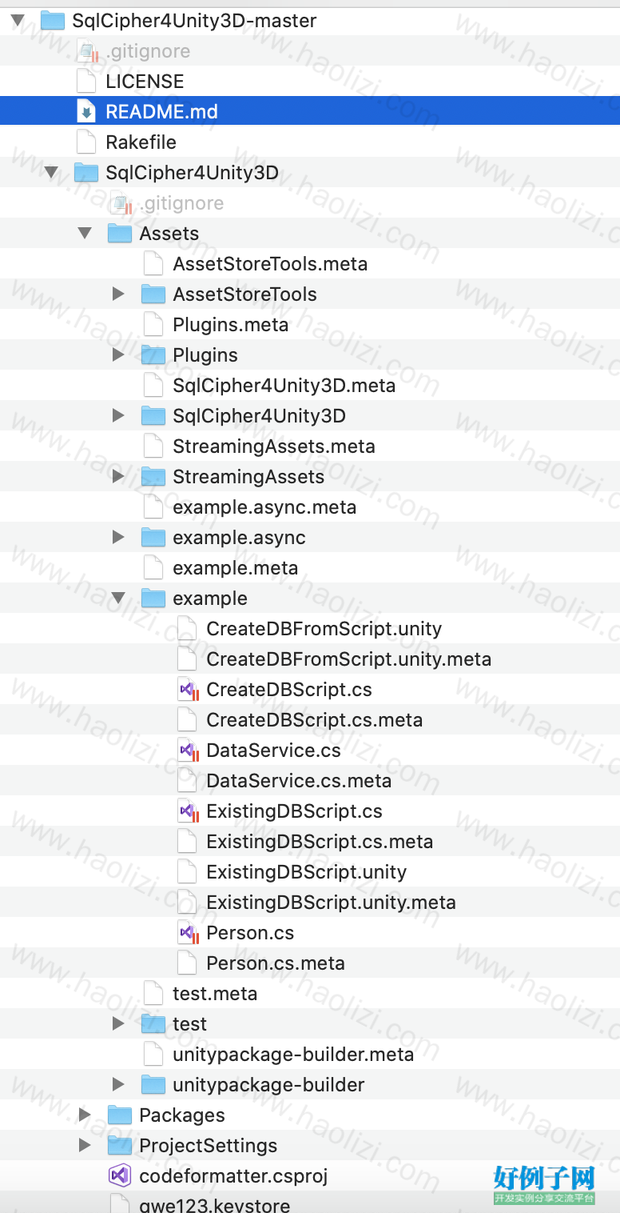
Task: Expand the AssetStoreTools folder
Action: click(x=118, y=294)
